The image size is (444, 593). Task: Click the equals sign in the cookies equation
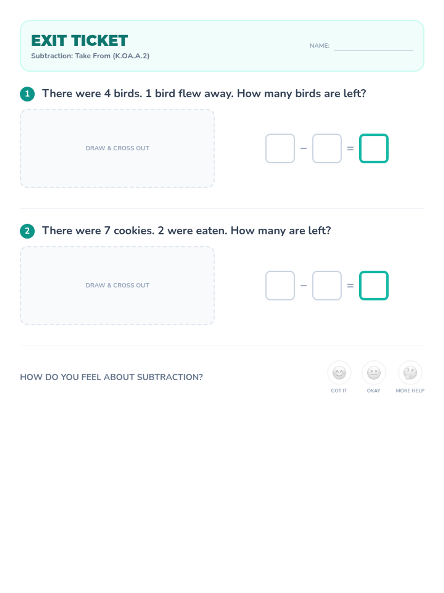[350, 286]
